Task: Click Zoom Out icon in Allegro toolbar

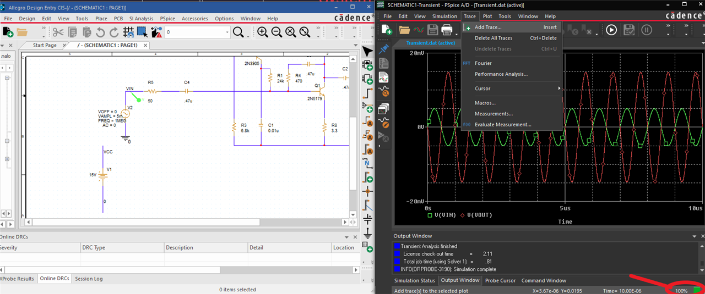Action: point(276,32)
